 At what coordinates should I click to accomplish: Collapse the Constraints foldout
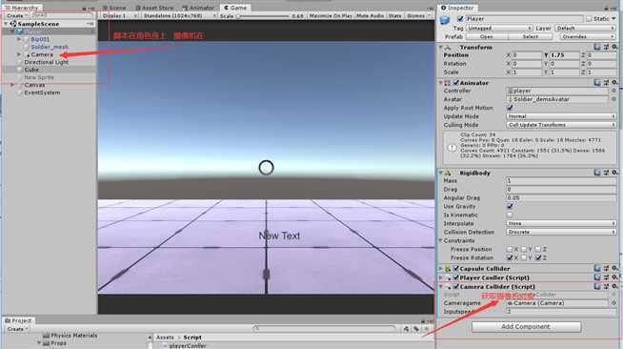441,240
